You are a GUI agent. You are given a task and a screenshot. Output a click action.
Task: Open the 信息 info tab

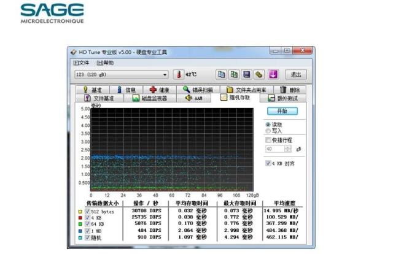[x=126, y=90]
